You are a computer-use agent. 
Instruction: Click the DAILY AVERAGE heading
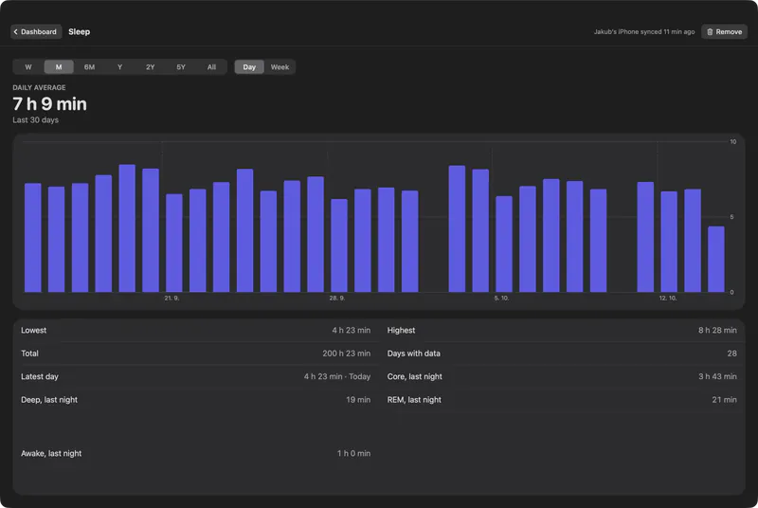[x=39, y=87]
